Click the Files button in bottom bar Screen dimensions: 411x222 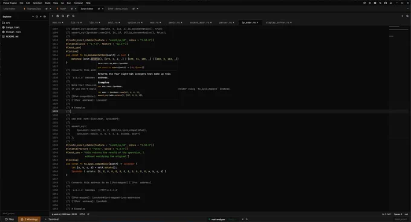(10, 220)
